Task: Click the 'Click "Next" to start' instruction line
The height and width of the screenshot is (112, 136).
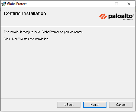Action: coord(26,39)
